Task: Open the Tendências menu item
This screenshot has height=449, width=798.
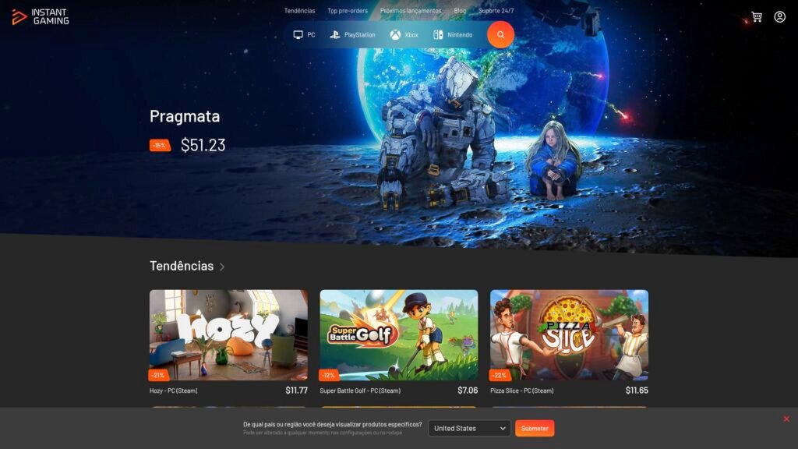Action: tap(299, 11)
